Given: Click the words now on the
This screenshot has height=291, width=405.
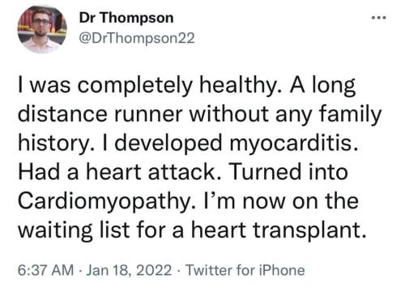Looking at the screenshot, I should (x=301, y=201).
